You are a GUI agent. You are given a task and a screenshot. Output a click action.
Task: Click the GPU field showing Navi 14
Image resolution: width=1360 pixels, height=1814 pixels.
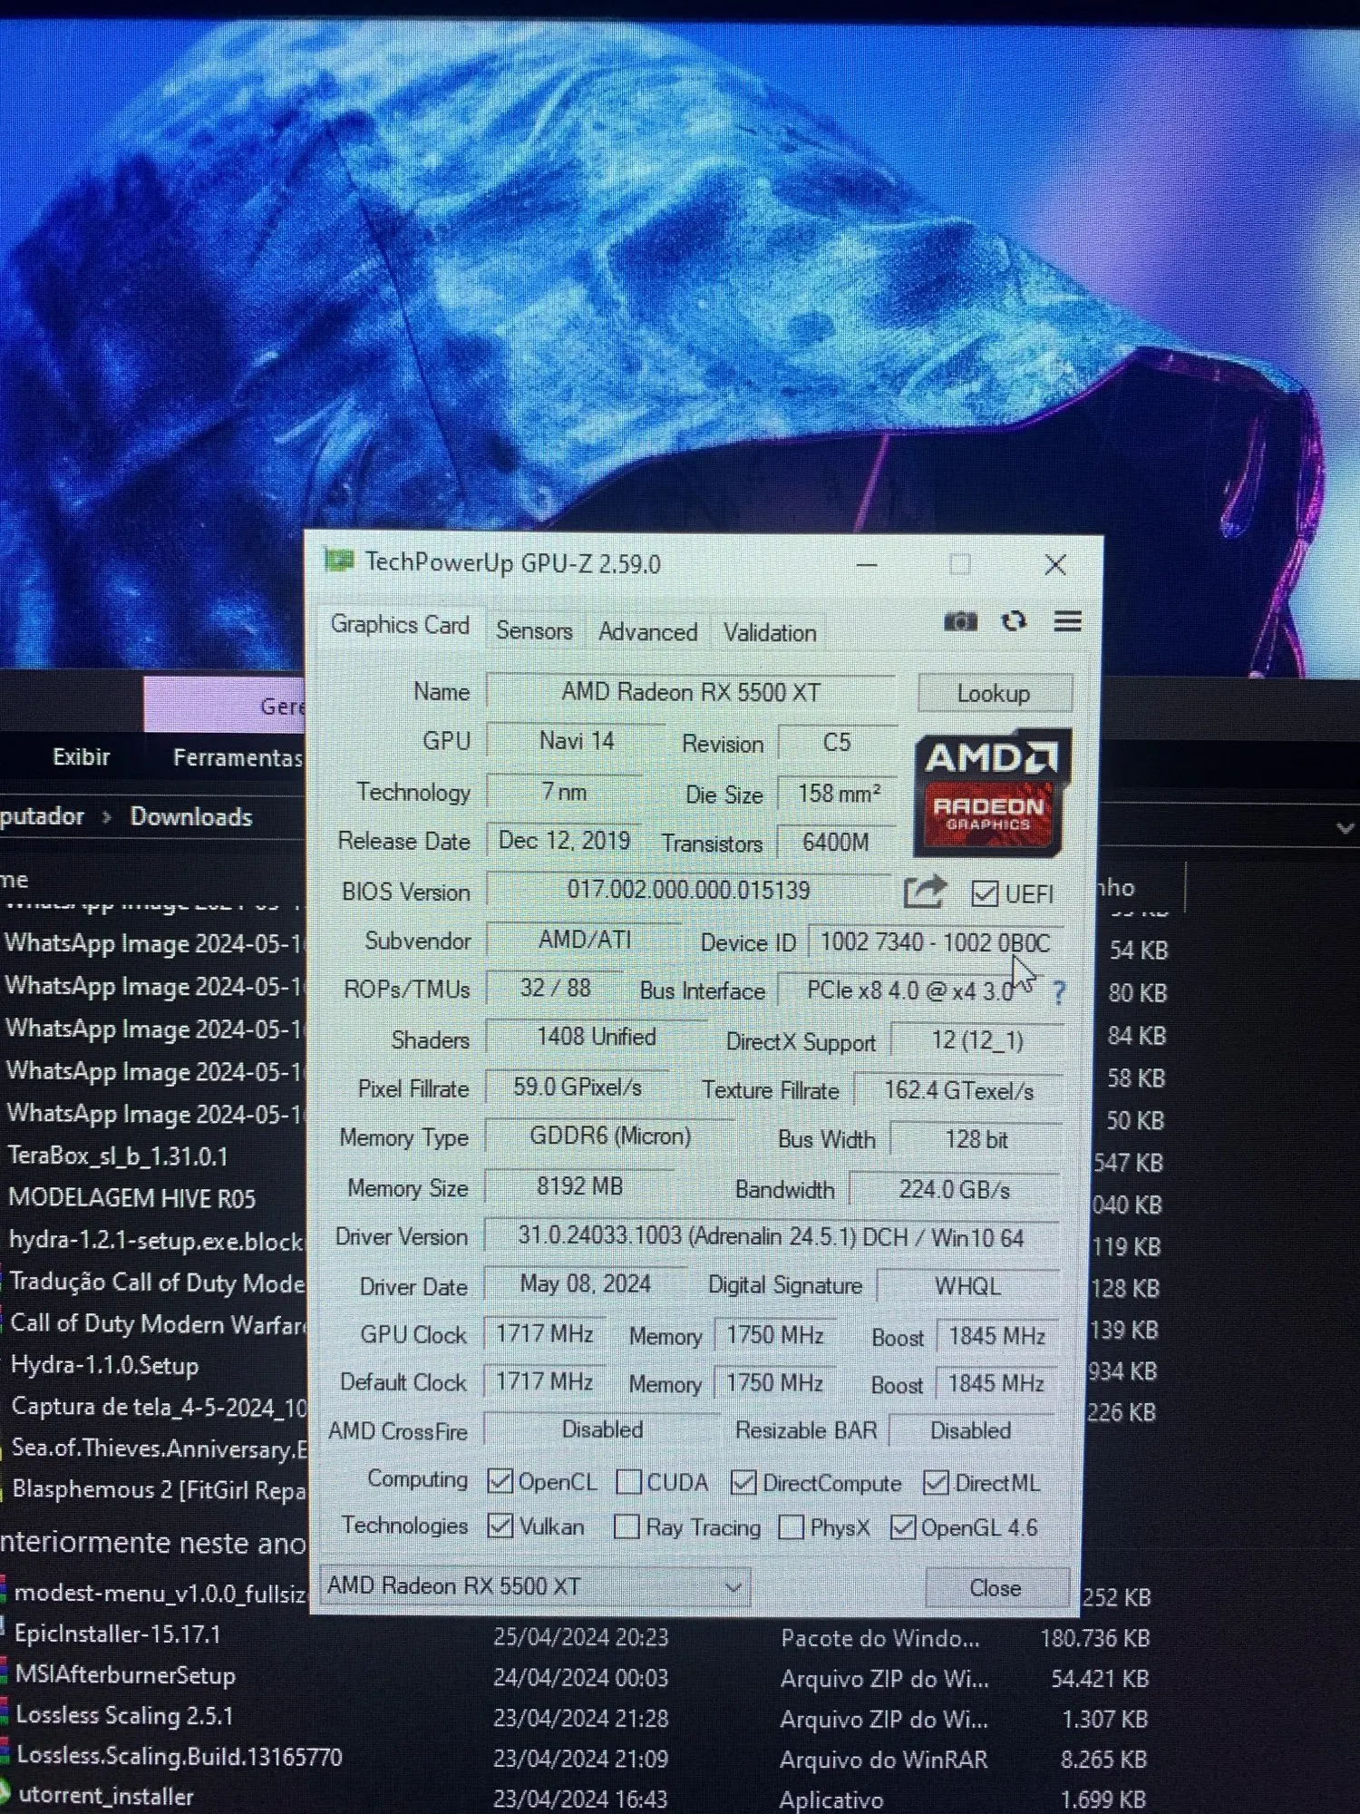point(577,741)
